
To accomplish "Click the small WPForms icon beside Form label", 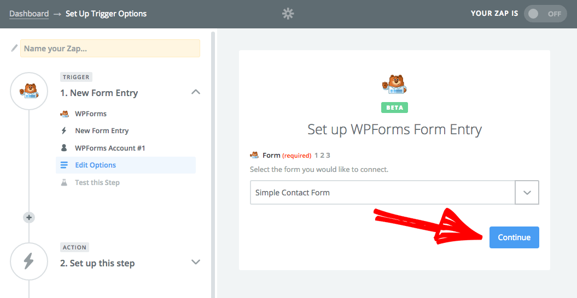I will click(254, 155).
